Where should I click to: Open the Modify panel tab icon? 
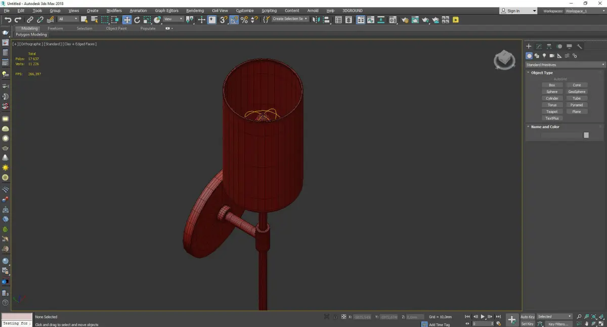click(539, 46)
